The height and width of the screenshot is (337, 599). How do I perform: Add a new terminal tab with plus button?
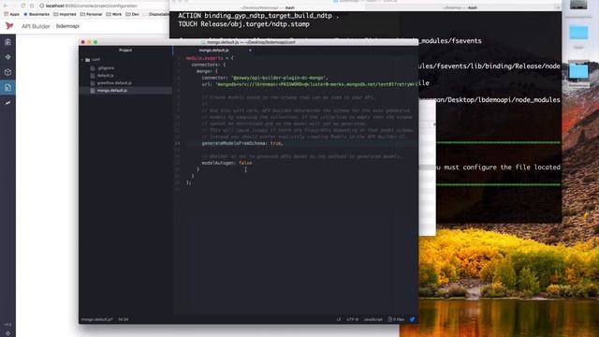click(x=558, y=7)
